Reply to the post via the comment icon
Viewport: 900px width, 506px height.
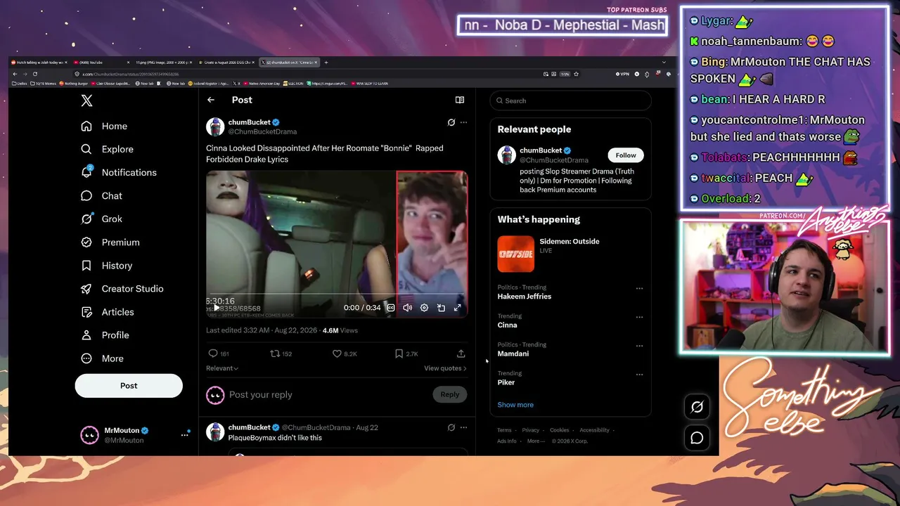213,353
